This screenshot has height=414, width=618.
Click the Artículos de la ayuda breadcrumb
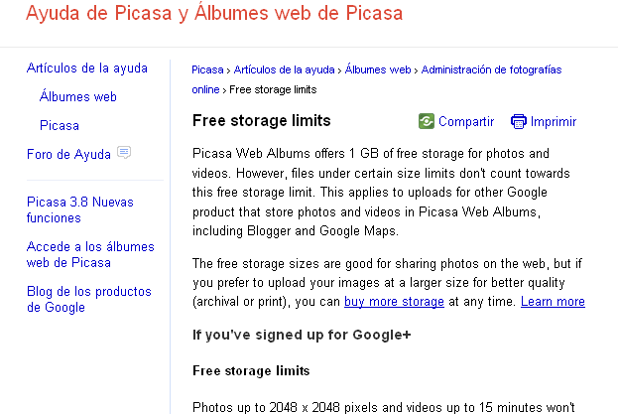tap(284, 69)
